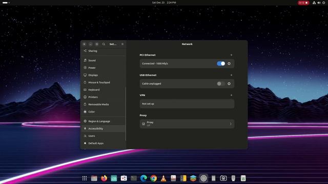Go to Power settings
This screenshot has width=328, height=184.
click(x=104, y=67)
